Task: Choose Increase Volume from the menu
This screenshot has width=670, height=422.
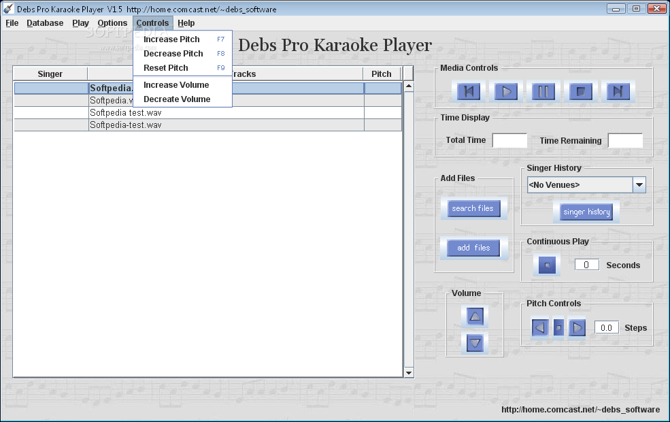Action: coord(183,84)
